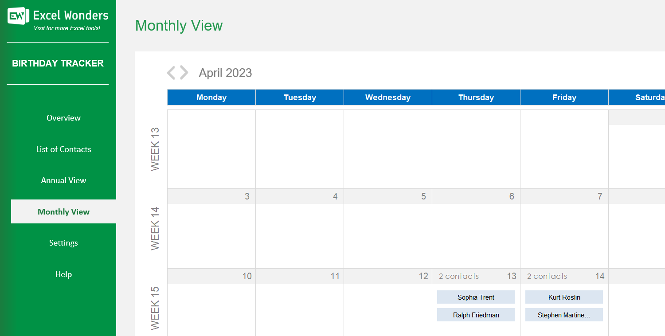Image resolution: width=665 pixels, height=336 pixels.
Task: Click the Thursday column header
Action: pos(476,97)
